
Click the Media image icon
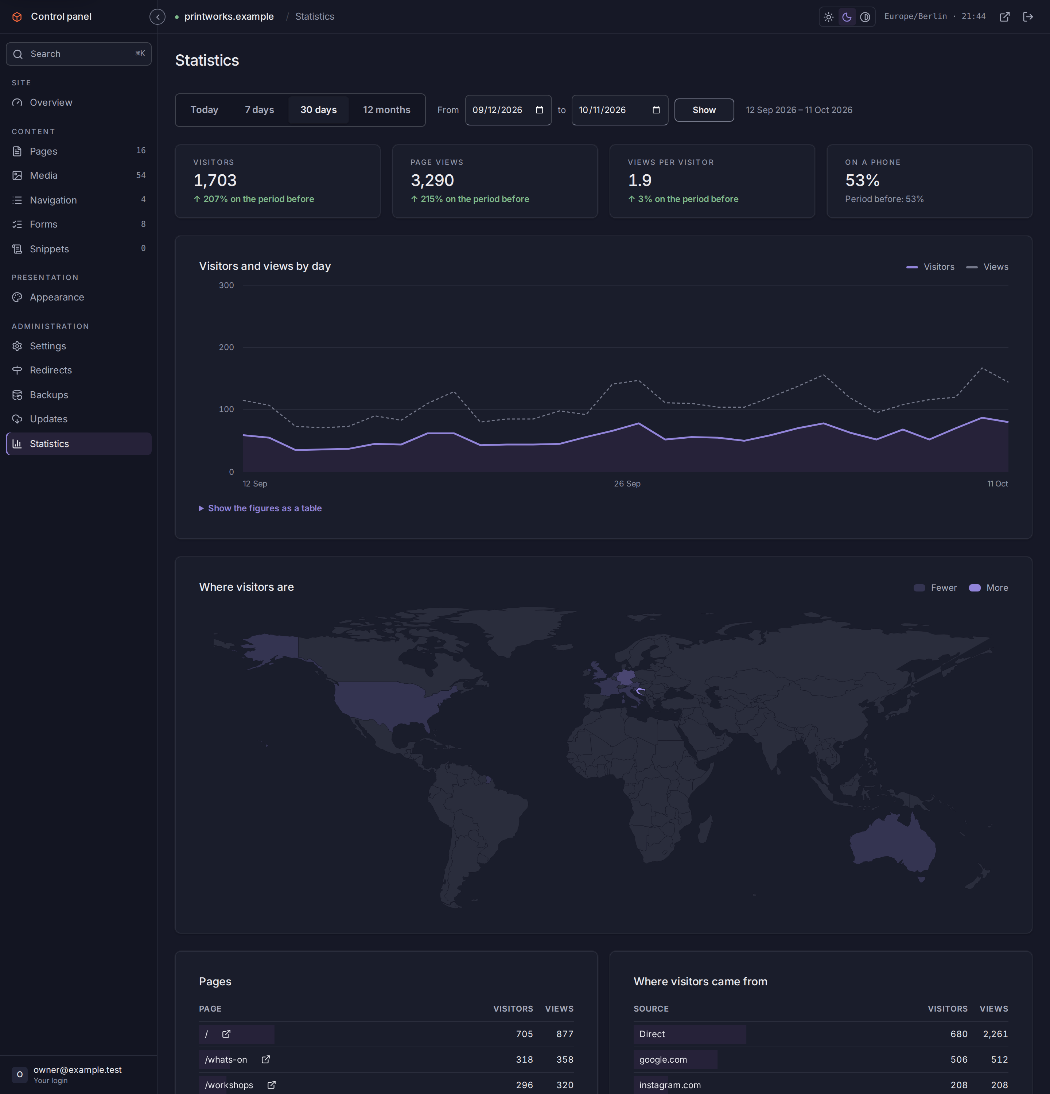tap(17, 175)
